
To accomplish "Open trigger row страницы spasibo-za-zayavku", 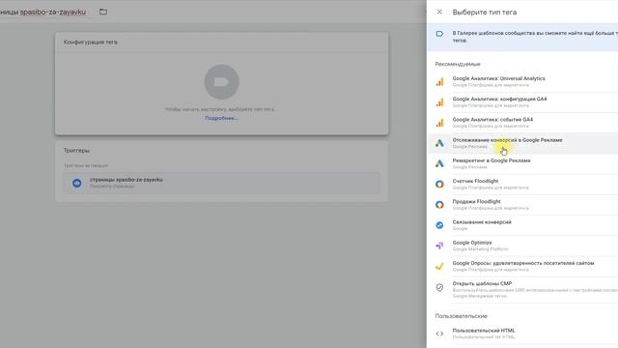I will tap(221, 183).
